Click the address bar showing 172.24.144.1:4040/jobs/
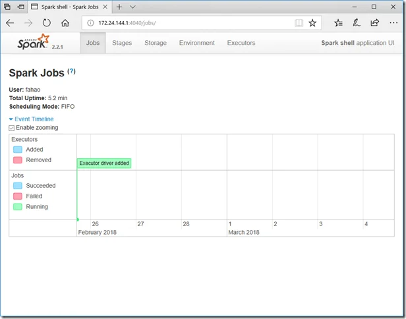The height and width of the screenshot is (319, 406). click(191, 22)
